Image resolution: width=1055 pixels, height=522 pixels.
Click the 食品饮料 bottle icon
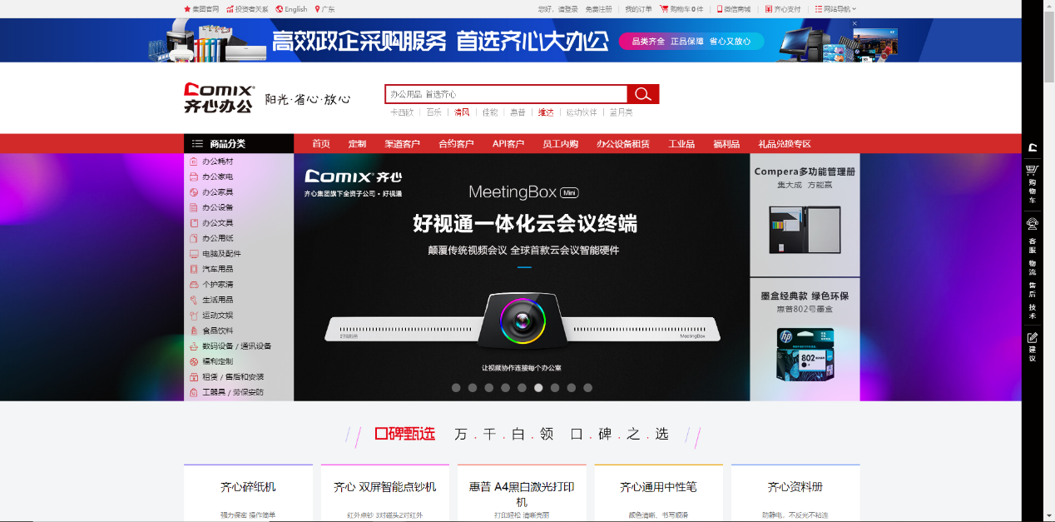pos(194,331)
